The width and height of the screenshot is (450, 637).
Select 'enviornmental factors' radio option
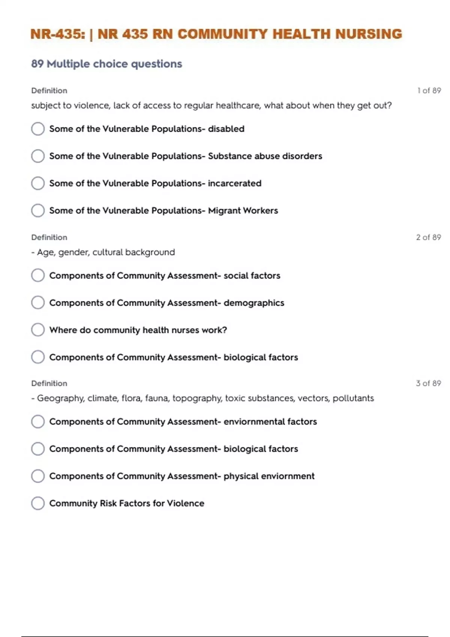pos(38,422)
